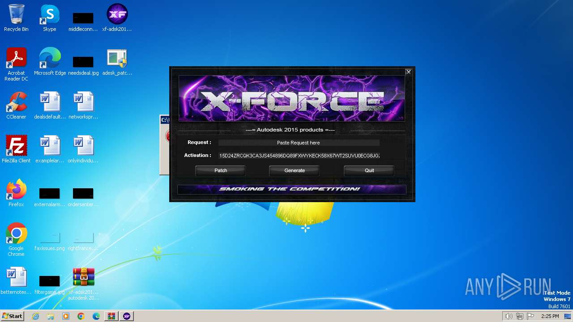Click the Patch button in X-Force
The image size is (573, 322).
click(x=221, y=170)
